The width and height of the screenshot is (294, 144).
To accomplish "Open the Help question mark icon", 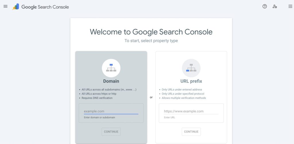I will 265,6.
